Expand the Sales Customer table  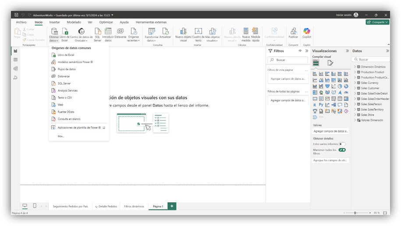pyautogui.click(x=355, y=88)
